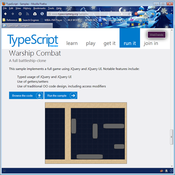Viewport: 175px width, 175px height.
Task: Reload the page with the refresh icon
Action: pyautogui.click(x=129, y=14)
